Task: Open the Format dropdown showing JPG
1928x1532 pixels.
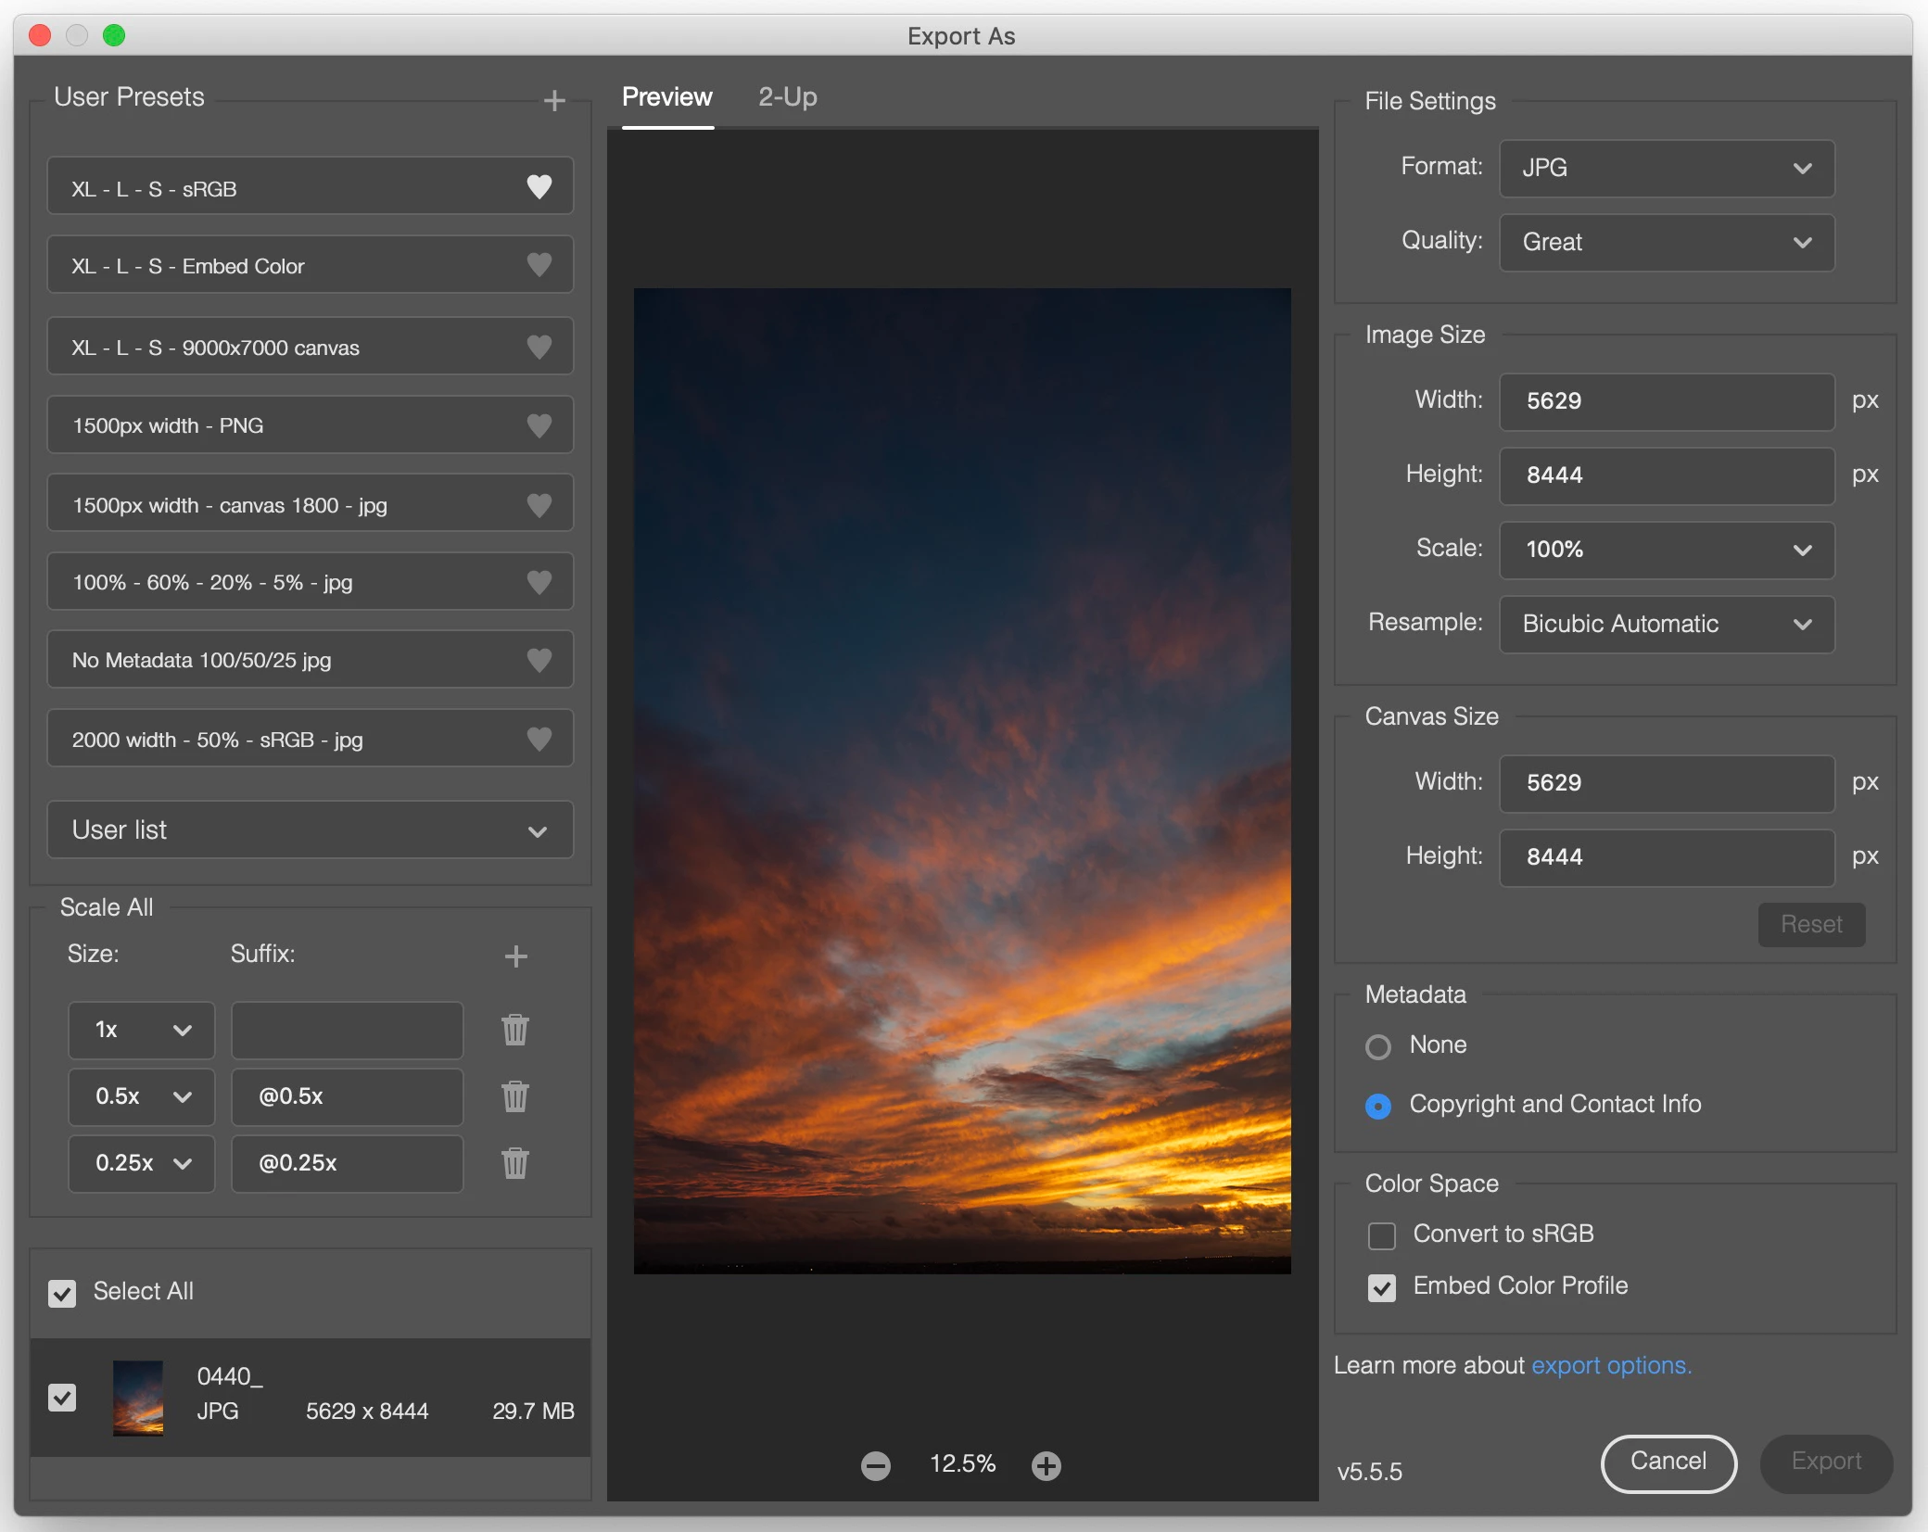Action: [x=1666, y=168]
